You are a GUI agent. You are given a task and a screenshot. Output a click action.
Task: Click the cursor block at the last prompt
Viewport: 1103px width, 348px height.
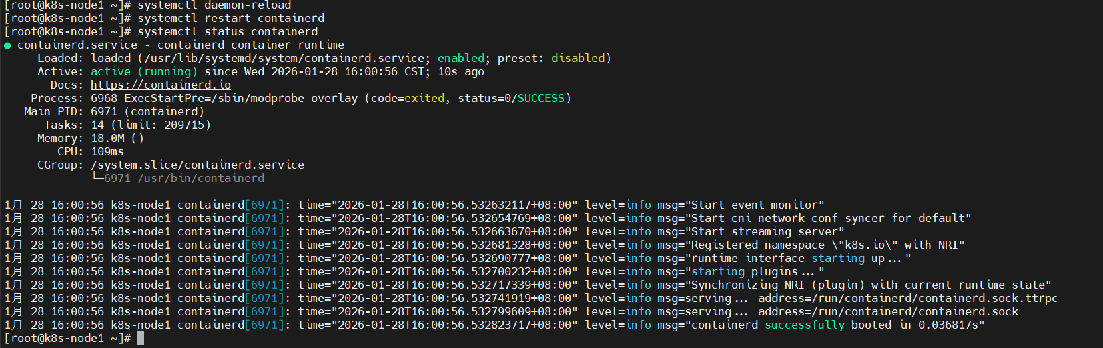141,338
